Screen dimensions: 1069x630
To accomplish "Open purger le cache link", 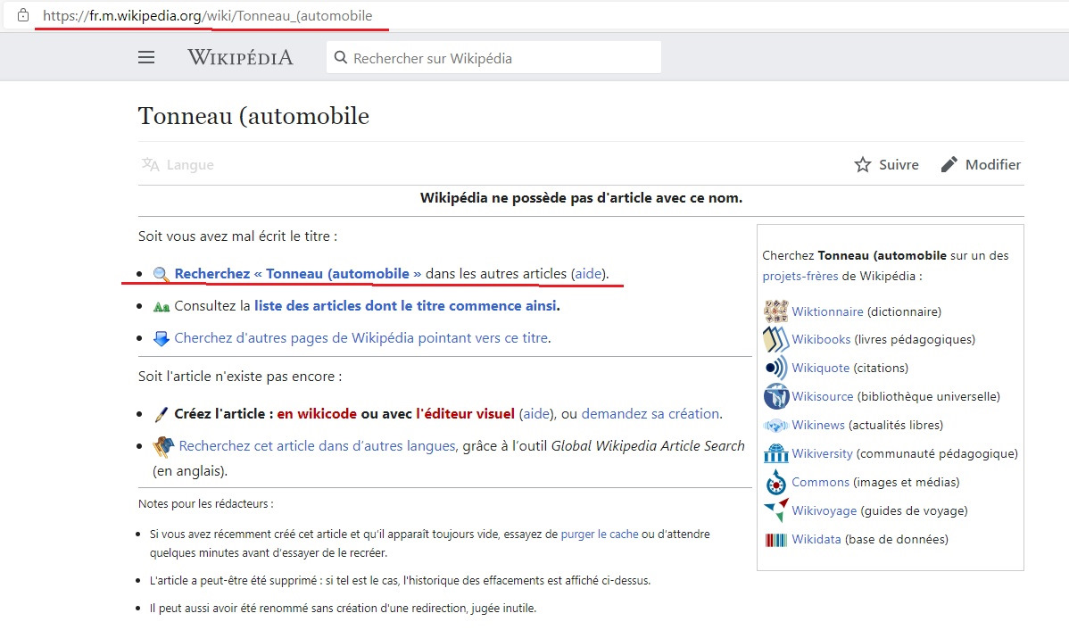I will point(600,534).
